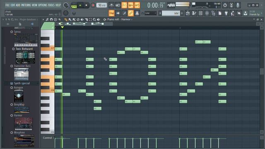The width and height of the screenshot is (265, 149).
Task: Toggle typing keyboard to piano mode
Action: pos(111,13)
